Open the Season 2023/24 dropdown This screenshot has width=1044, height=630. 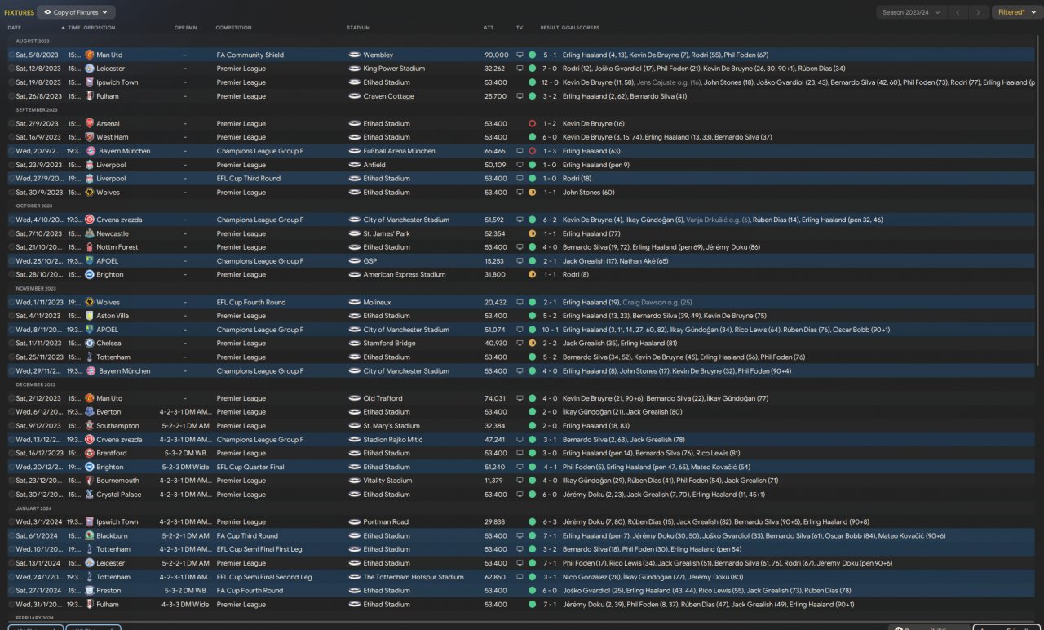pos(912,12)
